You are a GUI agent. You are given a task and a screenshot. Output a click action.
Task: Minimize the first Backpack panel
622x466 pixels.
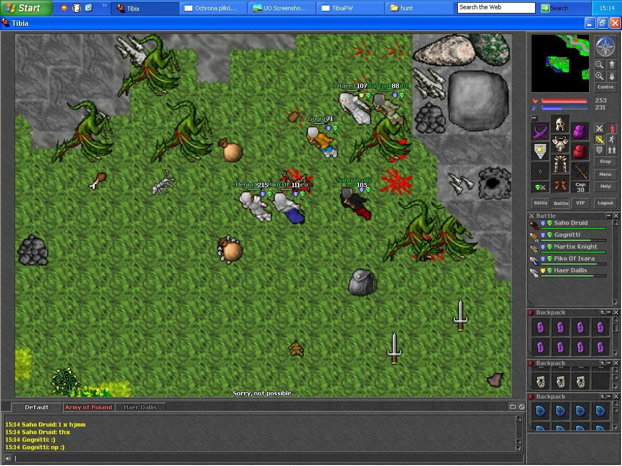[x=609, y=313]
